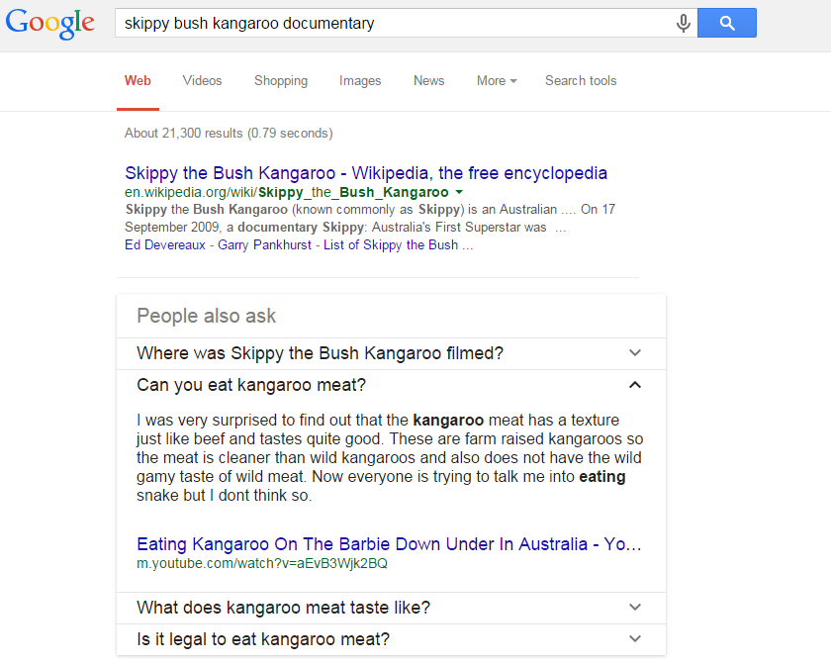The image size is (831, 666).
Task: Switch to the Images tab
Action: tap(360, 81)
